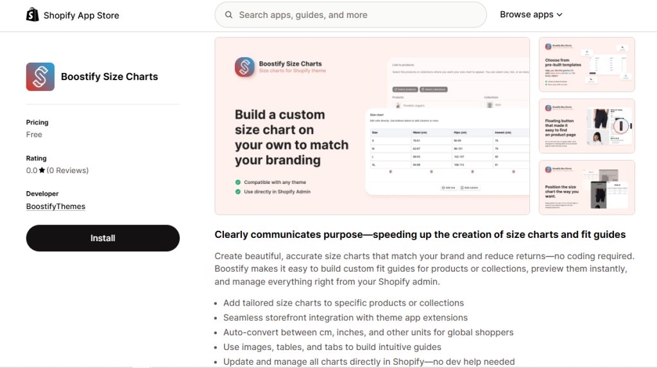
Task: Click the Rating label
Action: pos(36,158)
